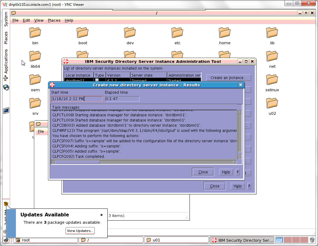Open the Applications panel menu
This screenshot has width=318, height=246.
6,61
